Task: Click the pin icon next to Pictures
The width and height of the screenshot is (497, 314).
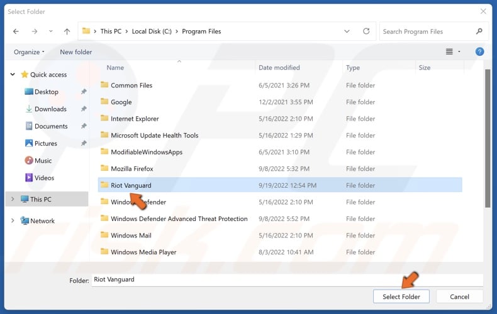Action: [x=84, y=143]
